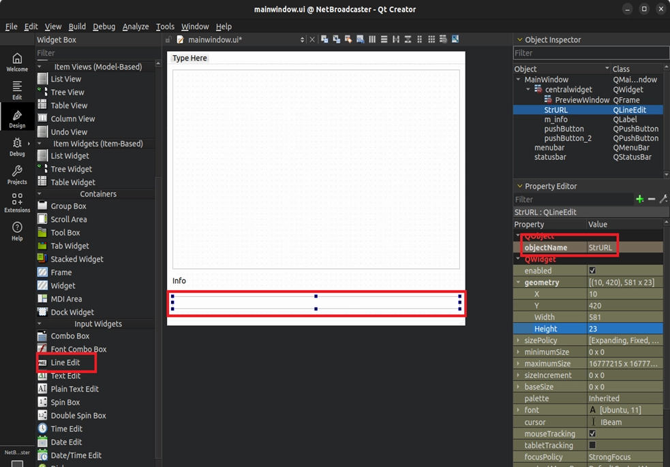Click the Property Editor filter field
Viewport: 670px width, 467px height.
[573, 199]
